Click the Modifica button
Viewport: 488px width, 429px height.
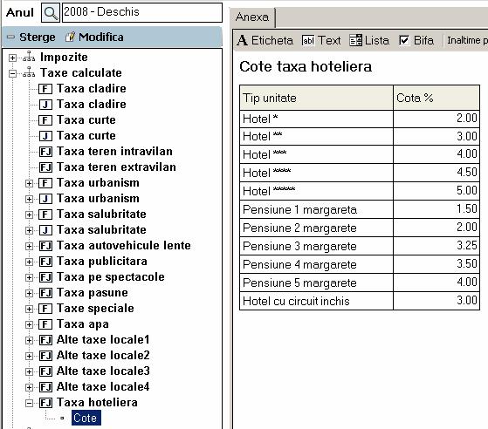(94, 37)
